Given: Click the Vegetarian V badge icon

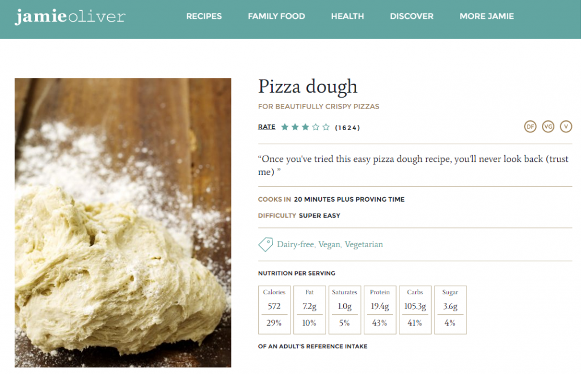Looking at the screenshot, I should click(x=566, y=127).
